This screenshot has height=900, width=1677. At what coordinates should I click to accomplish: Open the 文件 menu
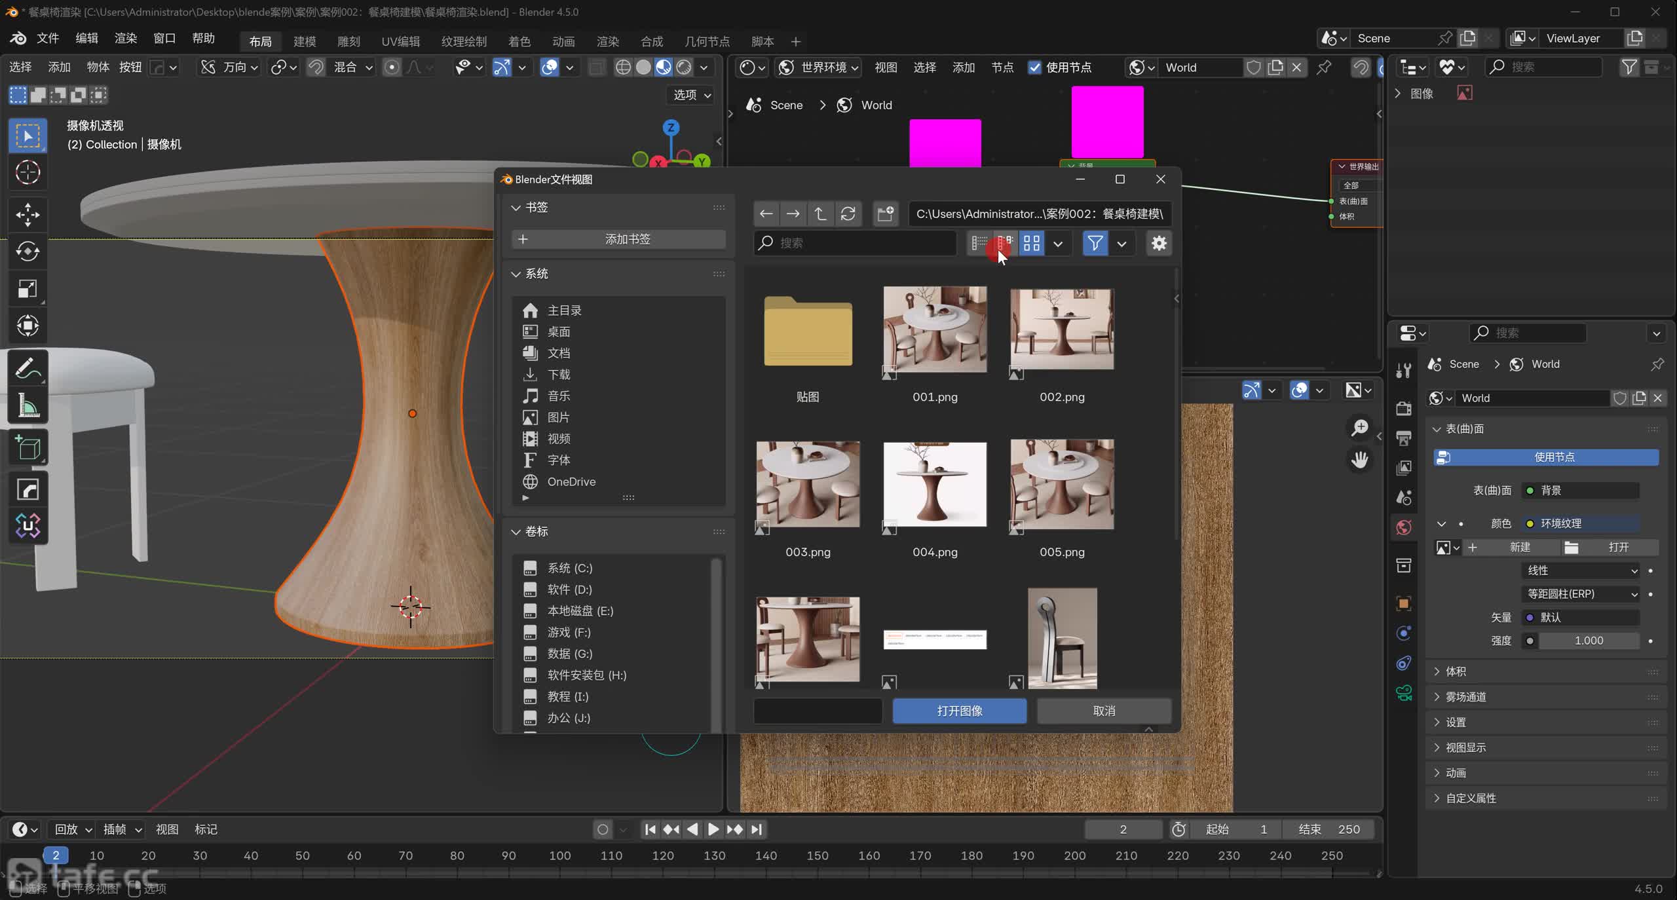point(48,39)
